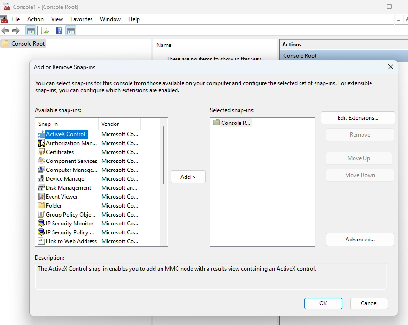This screenshot has width=408, height=325.
Task: Click the Export List toolbar icon
Action: click(x=45, y=31)
